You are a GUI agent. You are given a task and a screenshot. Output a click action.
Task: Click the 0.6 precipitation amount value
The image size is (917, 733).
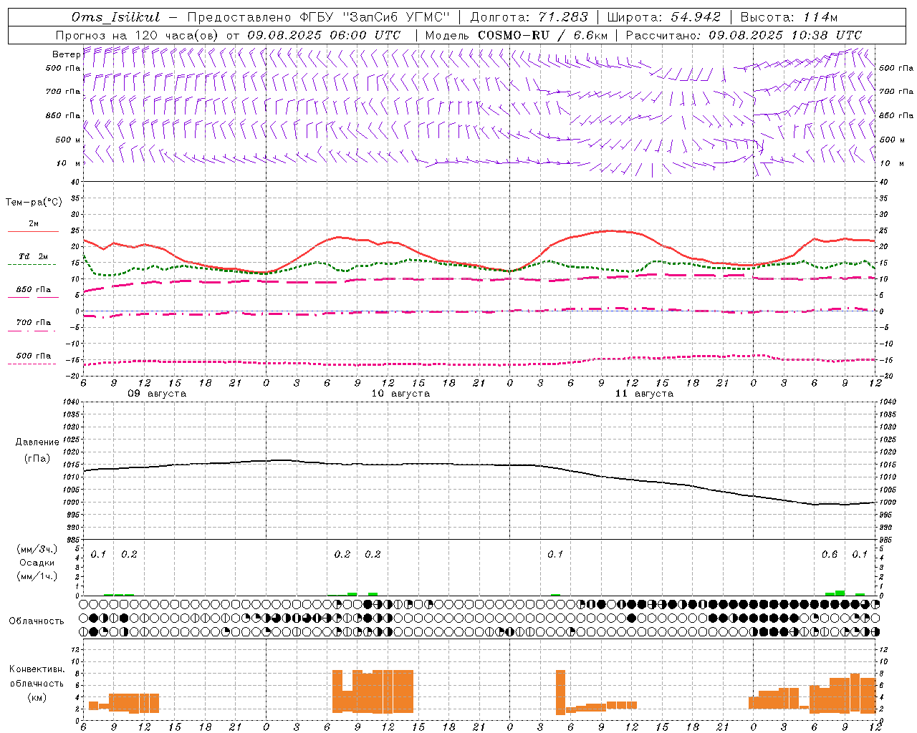pos(830,555)
